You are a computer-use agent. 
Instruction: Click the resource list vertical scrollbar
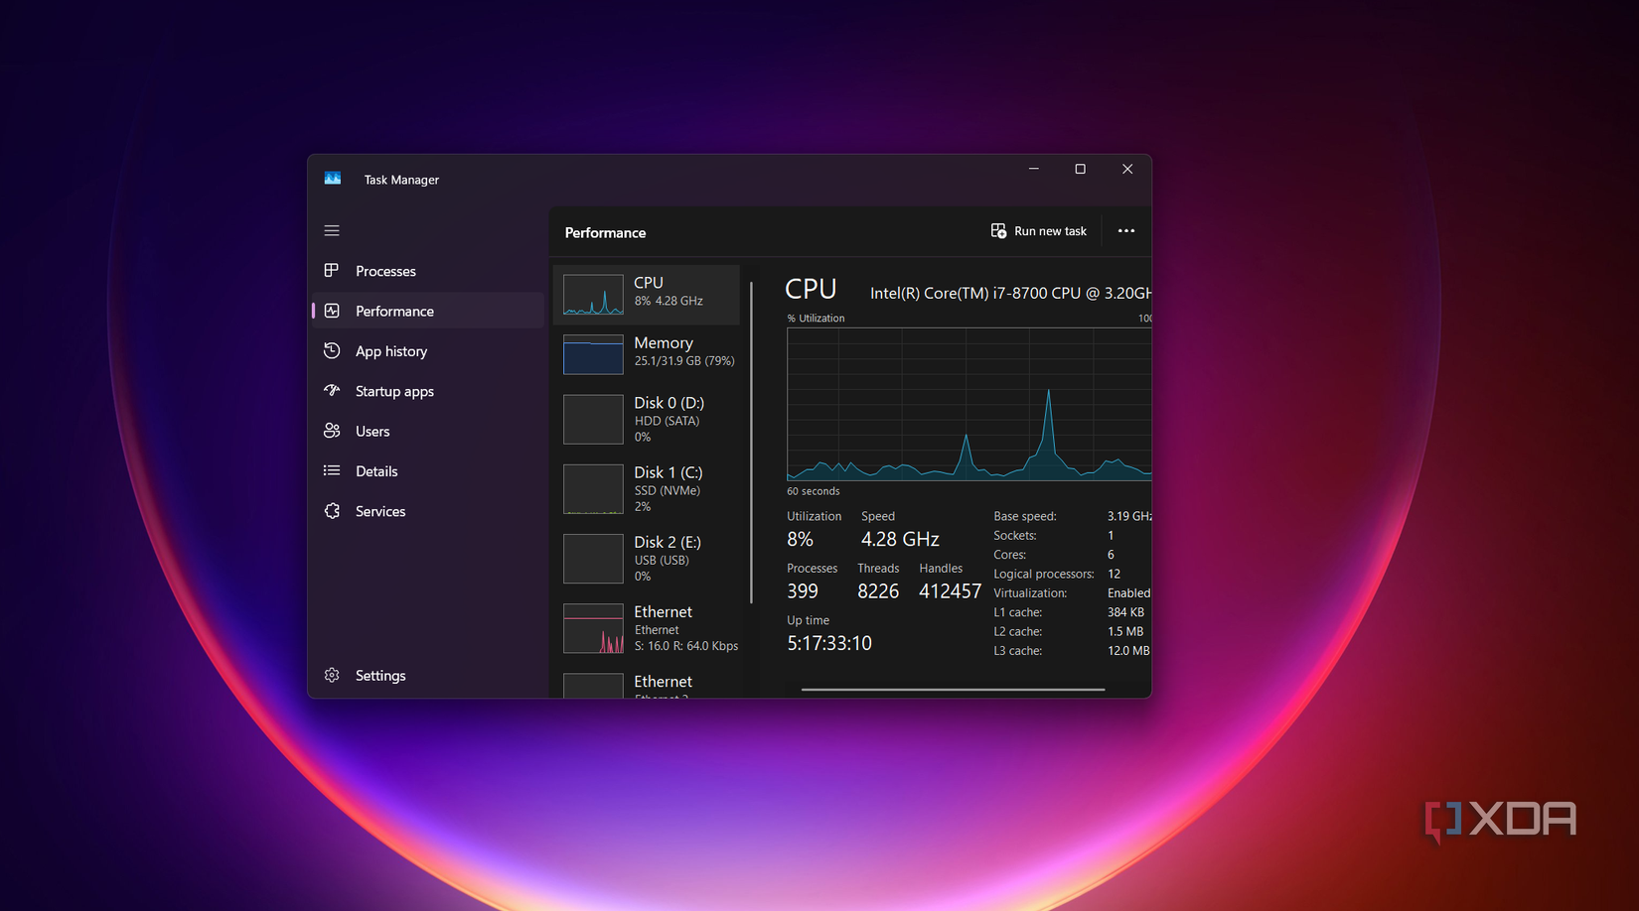[x=751, y=442]
